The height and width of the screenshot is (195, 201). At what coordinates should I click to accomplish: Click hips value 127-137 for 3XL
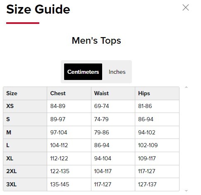point(147,184)
